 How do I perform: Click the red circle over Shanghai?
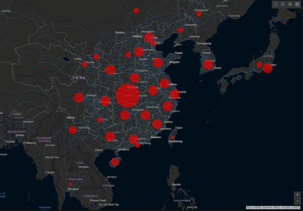(x=175, y=94)
